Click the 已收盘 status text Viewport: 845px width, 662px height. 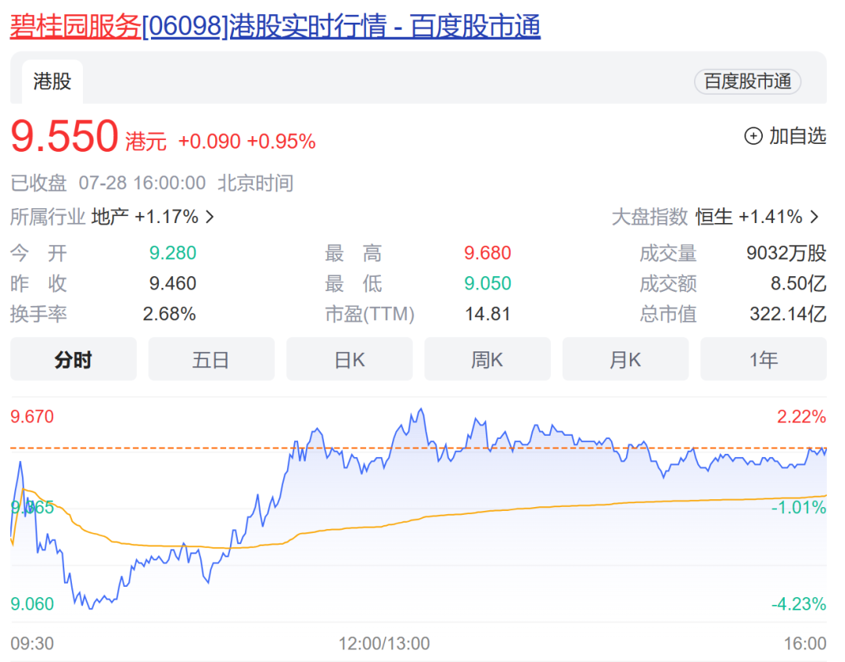pyautogui.click(x=38, y=183)
